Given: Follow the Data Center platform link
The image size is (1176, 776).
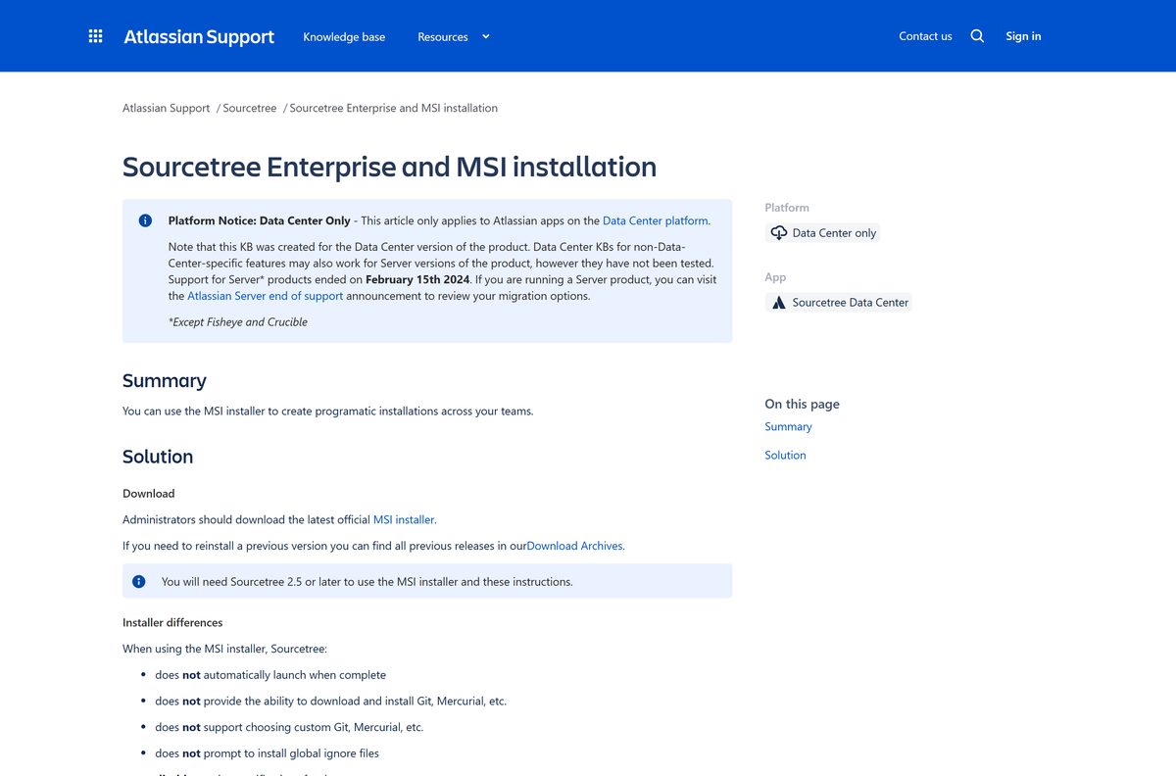Looking at the screenshot, I should coord(655,220).
